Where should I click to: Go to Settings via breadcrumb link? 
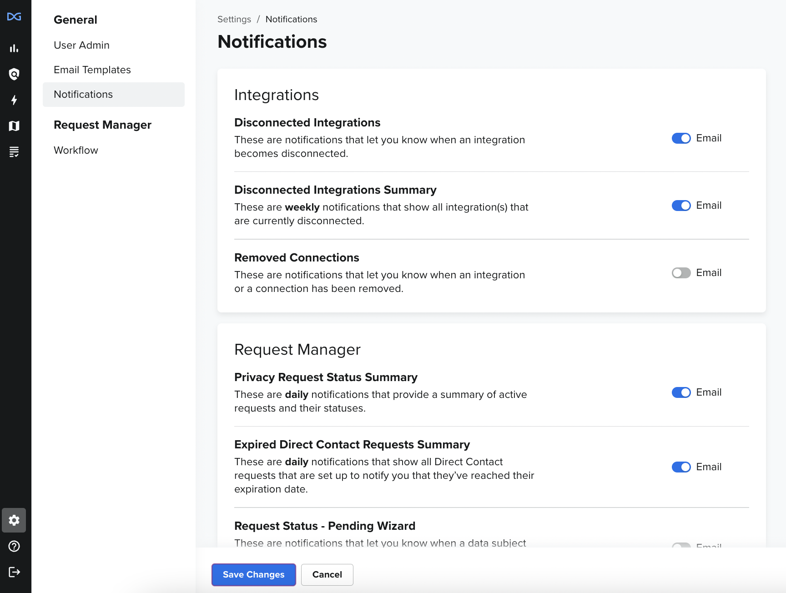[234, 20]
